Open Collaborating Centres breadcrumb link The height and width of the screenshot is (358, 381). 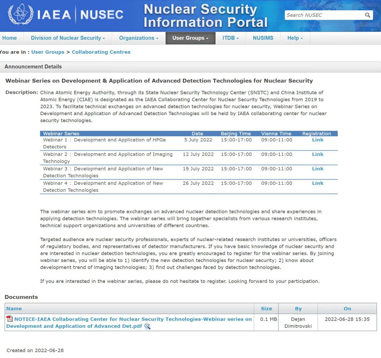coord(101,52)
